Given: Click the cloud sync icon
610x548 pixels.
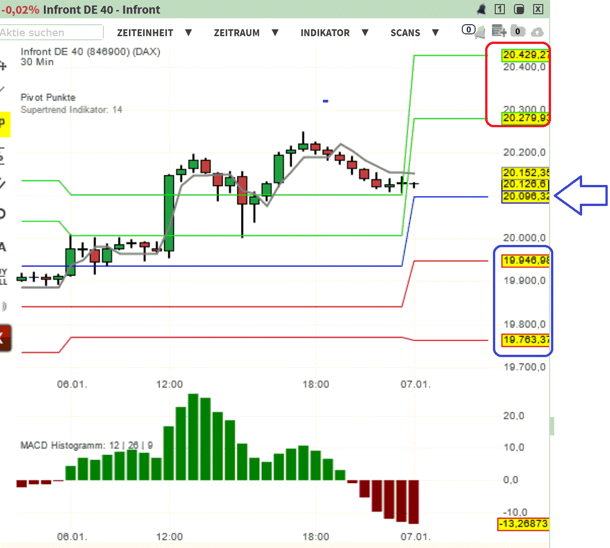Looking at the screenshot, I should coord(537,31).
